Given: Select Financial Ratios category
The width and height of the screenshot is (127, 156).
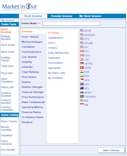Looking at the screenshot, I should 31,112.
